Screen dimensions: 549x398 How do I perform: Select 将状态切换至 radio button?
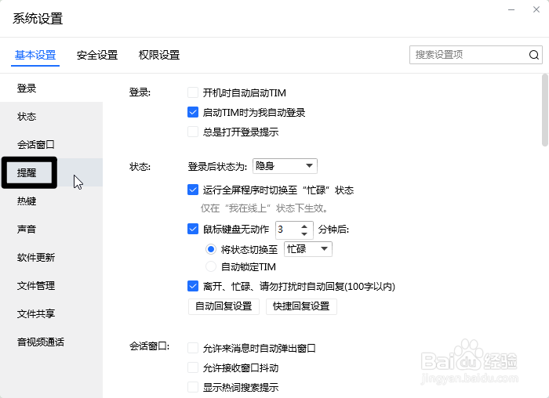211,249
